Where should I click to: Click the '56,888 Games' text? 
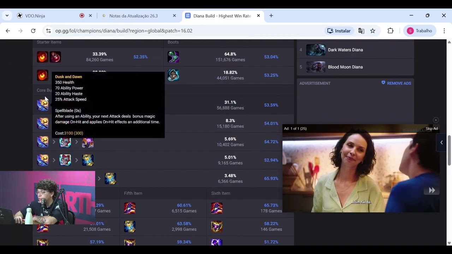point(230,108)
